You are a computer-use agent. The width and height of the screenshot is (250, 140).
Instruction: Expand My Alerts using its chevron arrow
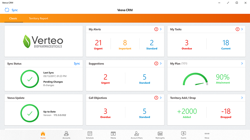pyautogui.click(x=161, y=30)
